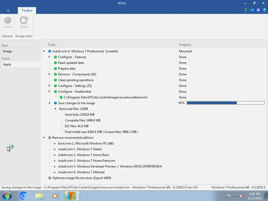Viewport: 268px width, 201px height.
Task: Select install.wim 2. Windows 7 Home Basic
Action: point(83,155)
